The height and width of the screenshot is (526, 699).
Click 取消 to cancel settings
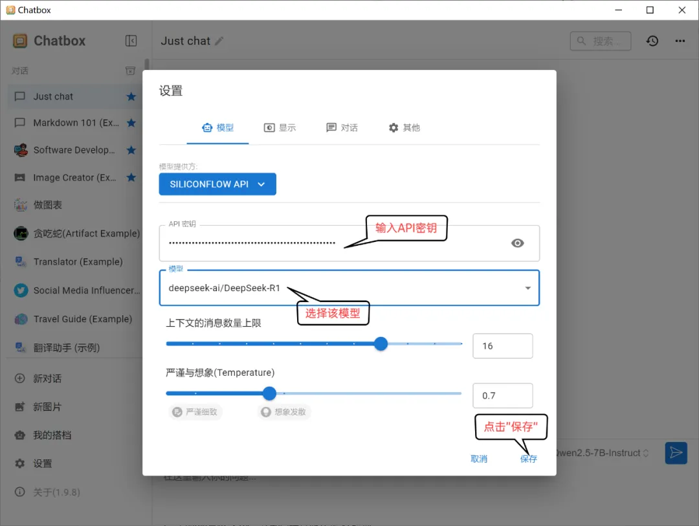[479, 459]
